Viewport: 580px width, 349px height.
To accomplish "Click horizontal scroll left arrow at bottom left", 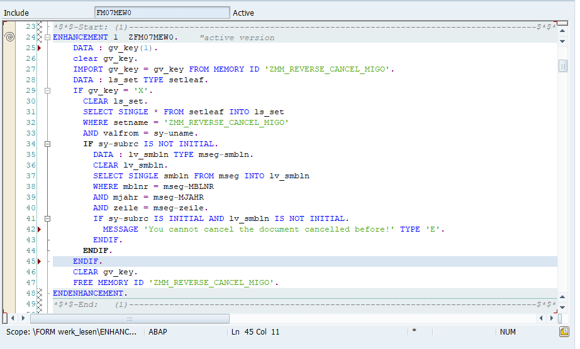I will point(13,318).
